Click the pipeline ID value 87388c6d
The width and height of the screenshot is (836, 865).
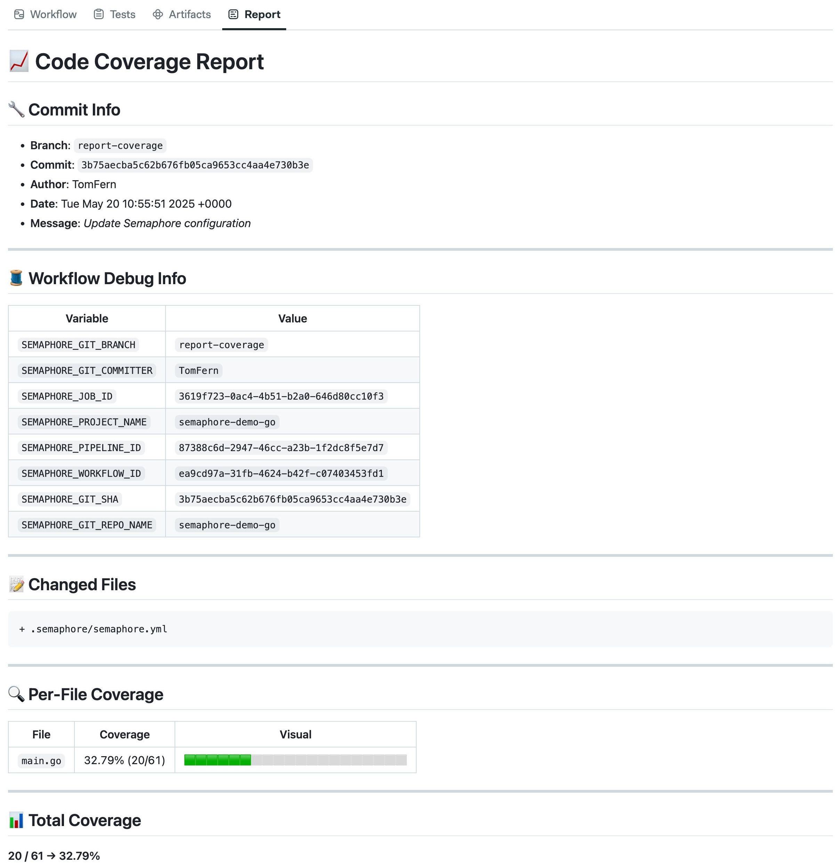281,448
